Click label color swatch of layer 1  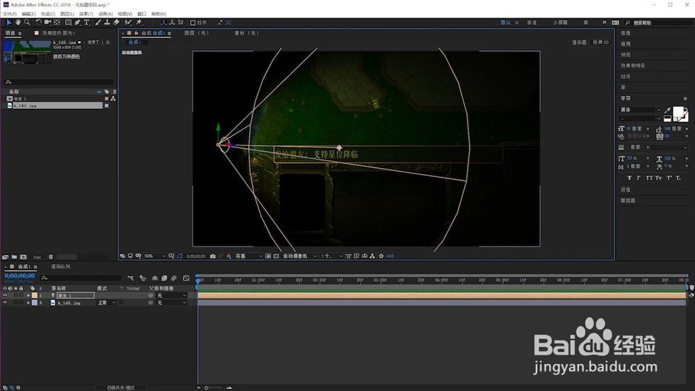pyautogui.click(x=35, y=295)
